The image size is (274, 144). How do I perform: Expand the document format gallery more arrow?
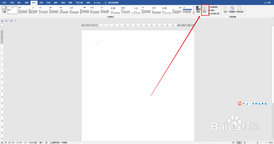coord(194,13)
